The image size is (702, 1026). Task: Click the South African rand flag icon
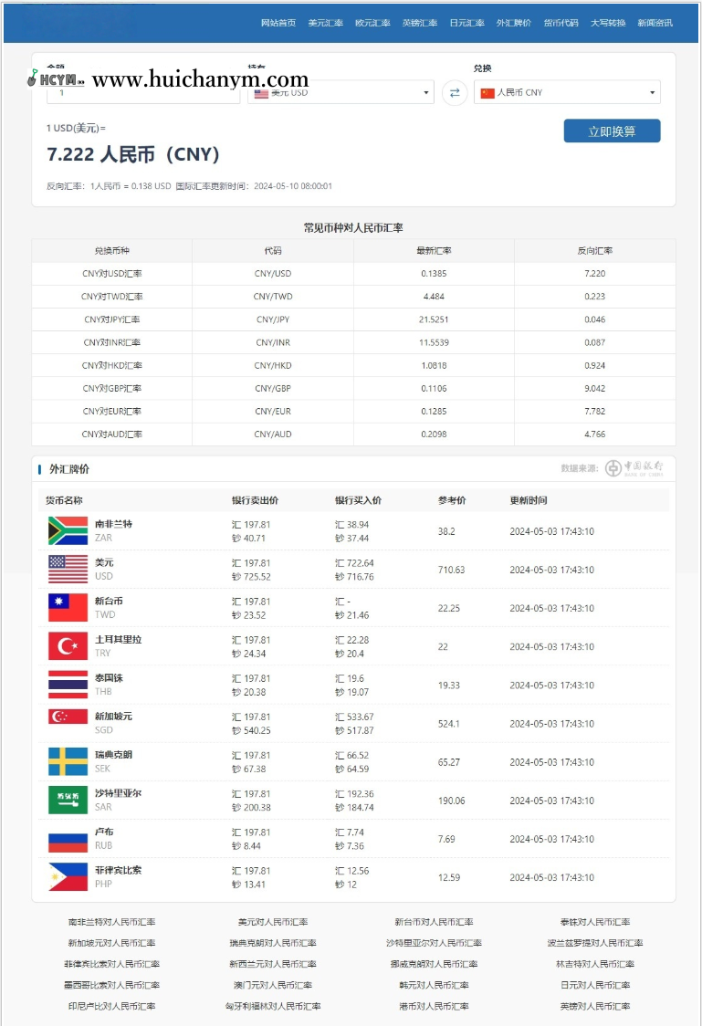coord(68,530)
